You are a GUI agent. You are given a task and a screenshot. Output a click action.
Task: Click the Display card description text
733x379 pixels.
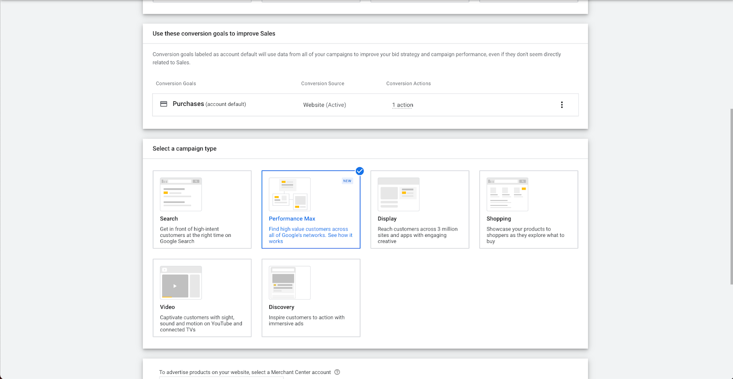coord(417,235)
